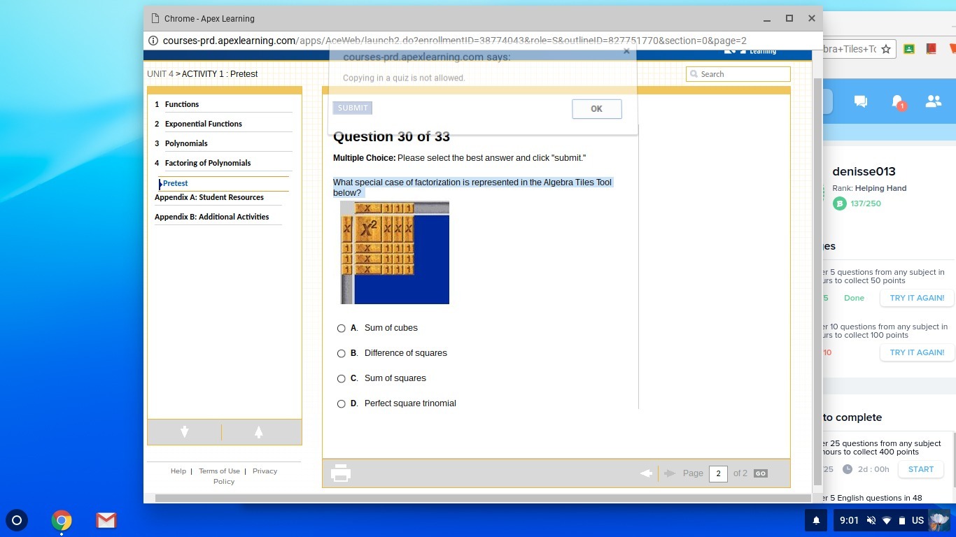Screen dimensions: 956x537
Task: Click the green extension icon in the background Chrome toolbar
Action: (909, 49)
